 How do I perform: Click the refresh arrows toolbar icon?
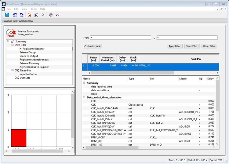point(43,15)
